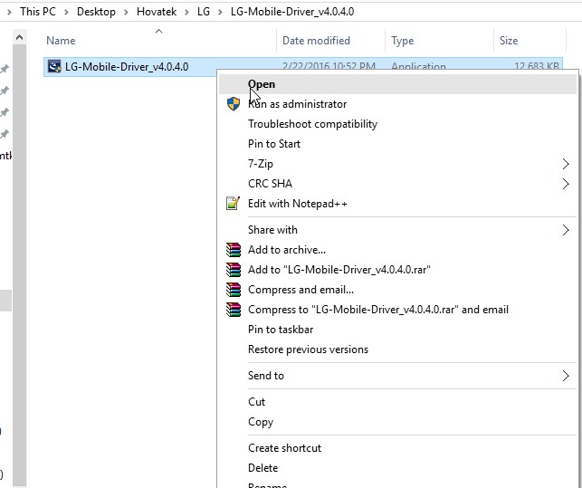This screenshot has width=582, height=488.
Task: Choose Edit with Notepad++
Action: pos(397,204)
